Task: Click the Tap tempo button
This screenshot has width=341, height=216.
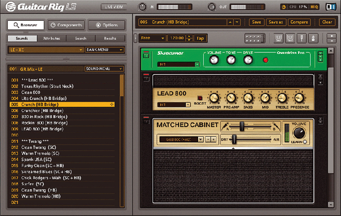Action: click(200, 39)
